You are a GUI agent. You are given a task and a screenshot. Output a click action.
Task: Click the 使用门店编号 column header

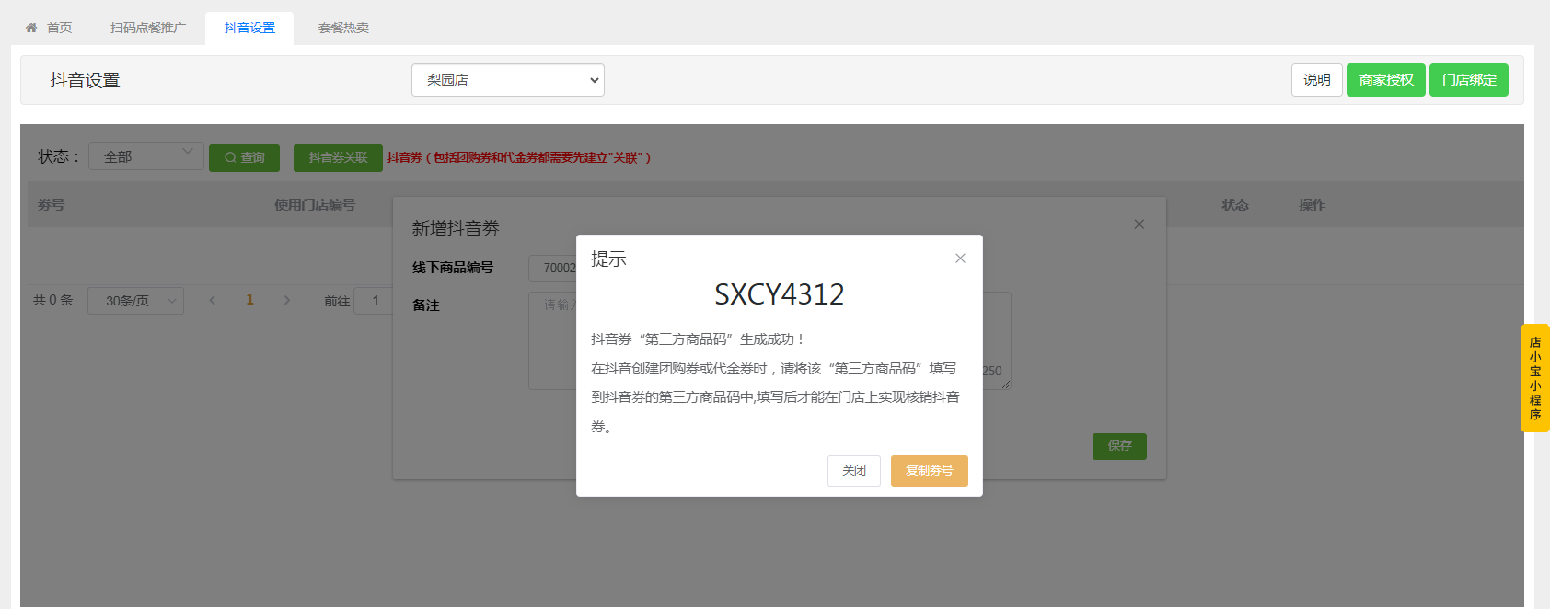point(315,204)
